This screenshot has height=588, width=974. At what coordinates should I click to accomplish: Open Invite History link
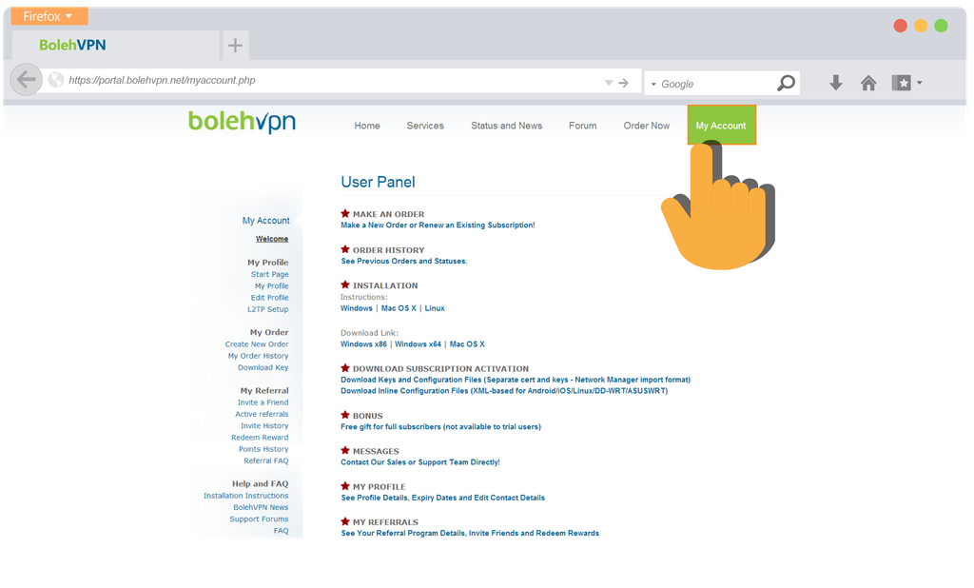pos(264,425)
